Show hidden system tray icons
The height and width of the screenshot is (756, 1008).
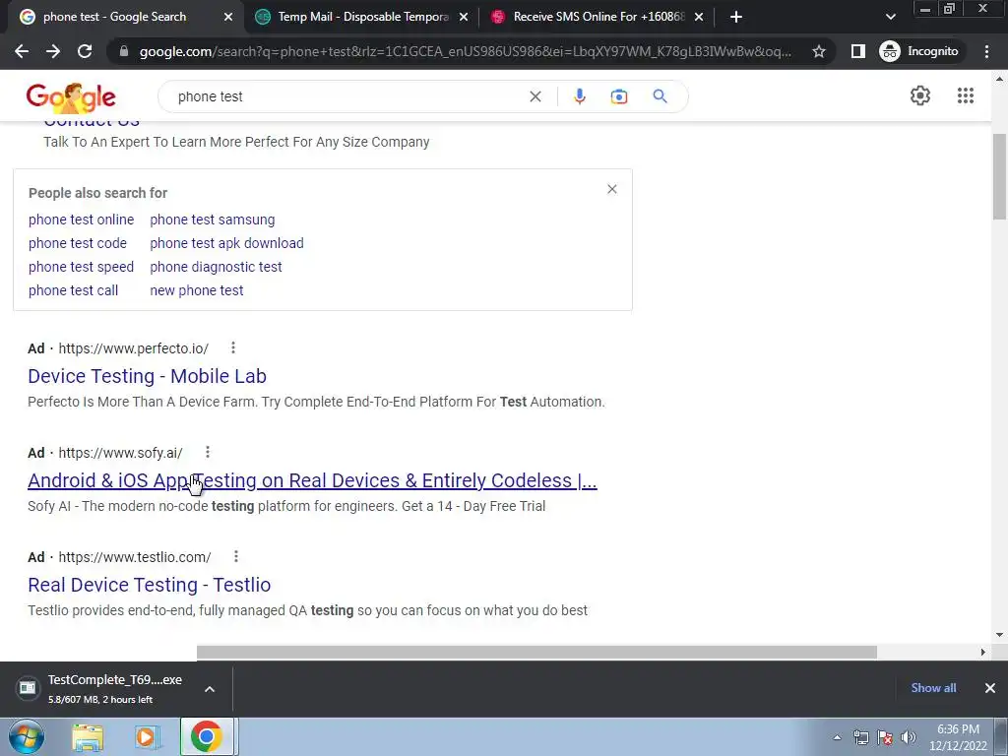837,737
